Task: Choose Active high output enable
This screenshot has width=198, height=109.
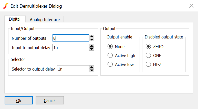Action: pyautogui.click(x=110, y=56)
